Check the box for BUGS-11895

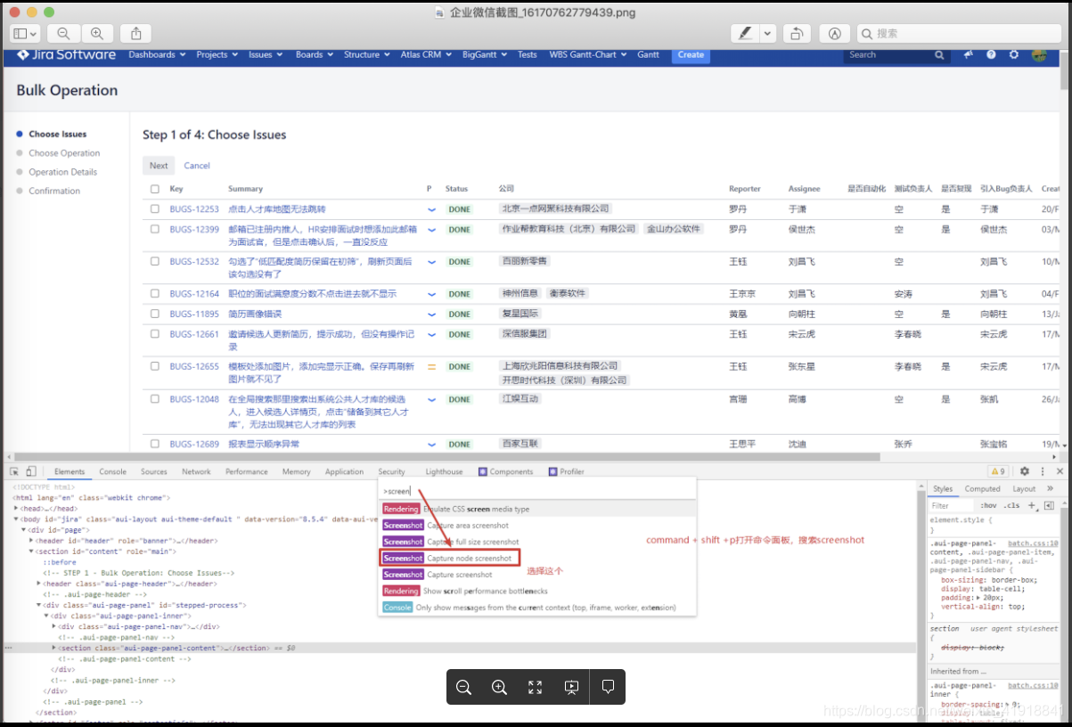click(155, 314)
